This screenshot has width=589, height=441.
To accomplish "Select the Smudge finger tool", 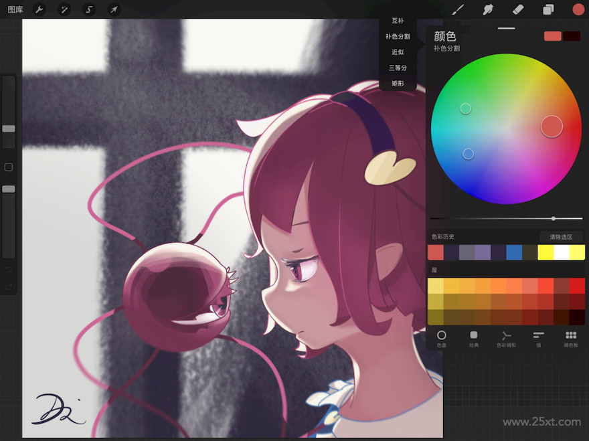I will 487,9.
